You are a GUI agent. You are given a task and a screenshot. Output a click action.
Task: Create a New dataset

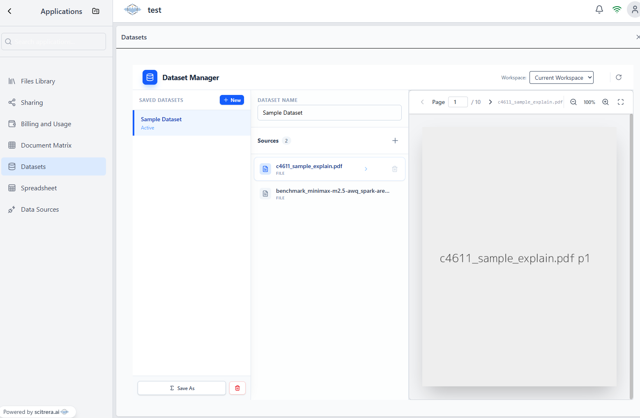(232, 100)
